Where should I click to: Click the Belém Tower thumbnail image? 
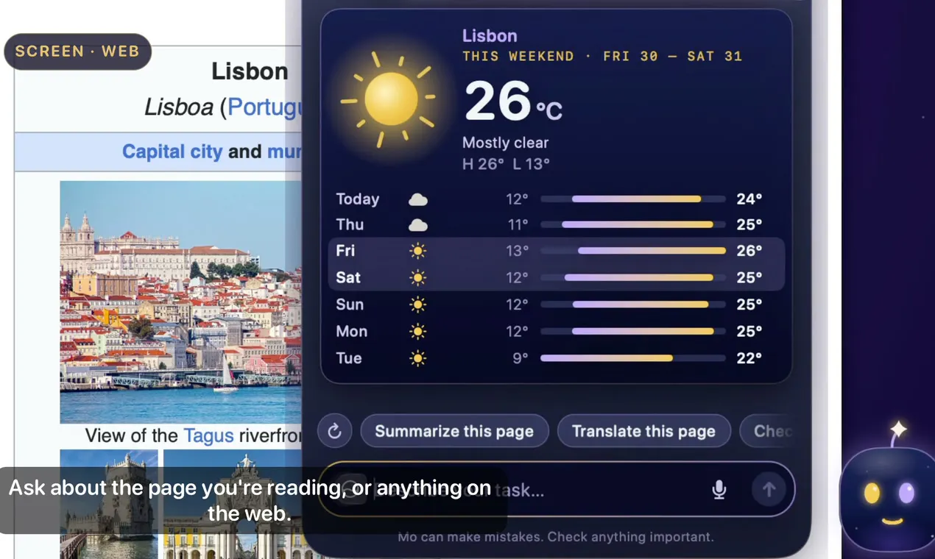[109, 504]
